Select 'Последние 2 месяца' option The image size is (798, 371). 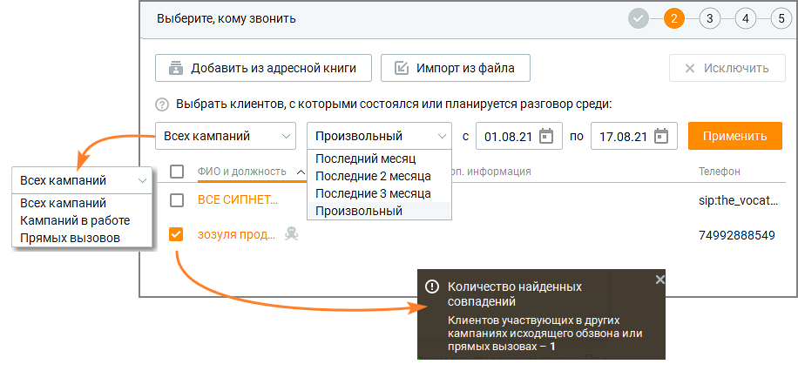[379, 176]
